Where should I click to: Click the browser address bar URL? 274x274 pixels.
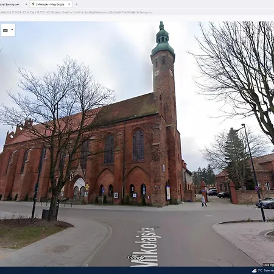(76, 12)
